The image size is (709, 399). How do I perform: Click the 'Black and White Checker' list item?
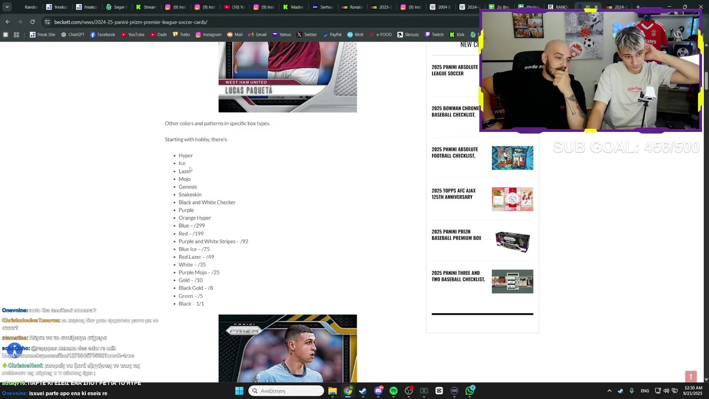[x=207, y=202]
